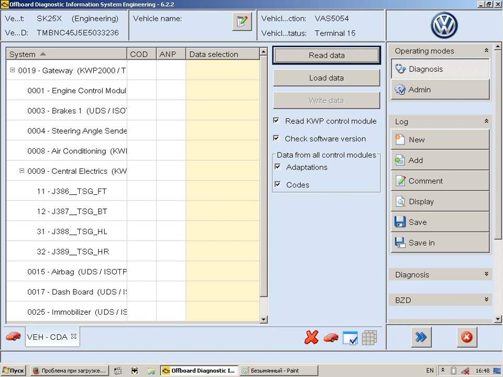The image size is (503, 377).
Task: Click the Save in button
Action: coord(440,242)
